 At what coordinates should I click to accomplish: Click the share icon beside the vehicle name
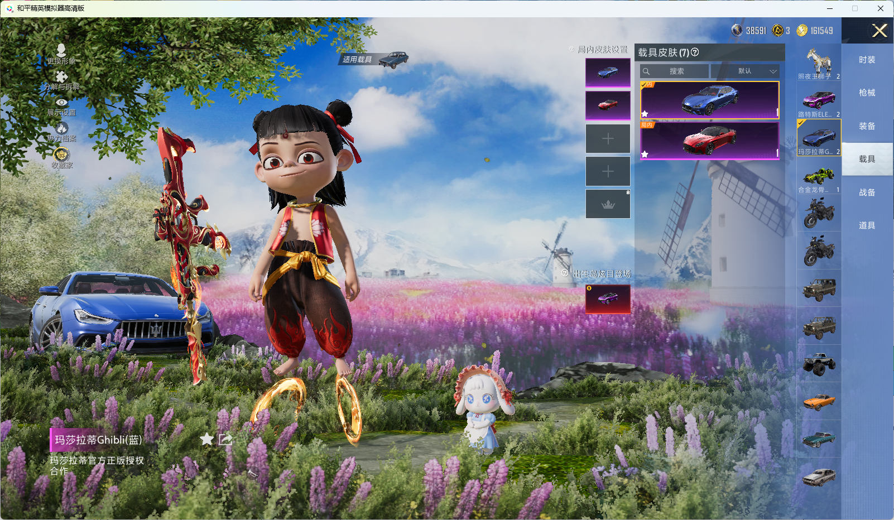click(x=225, y=439)
